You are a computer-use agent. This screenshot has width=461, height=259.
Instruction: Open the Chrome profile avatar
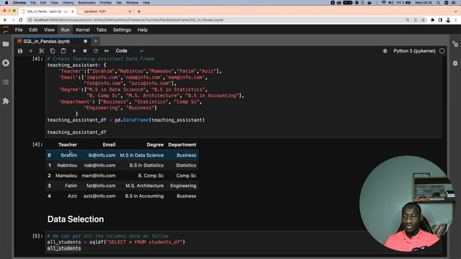tap(448, 20)
